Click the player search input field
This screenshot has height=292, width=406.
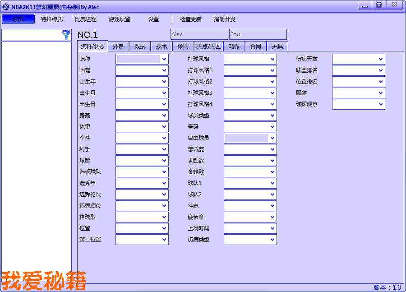[x=32, y=35]
